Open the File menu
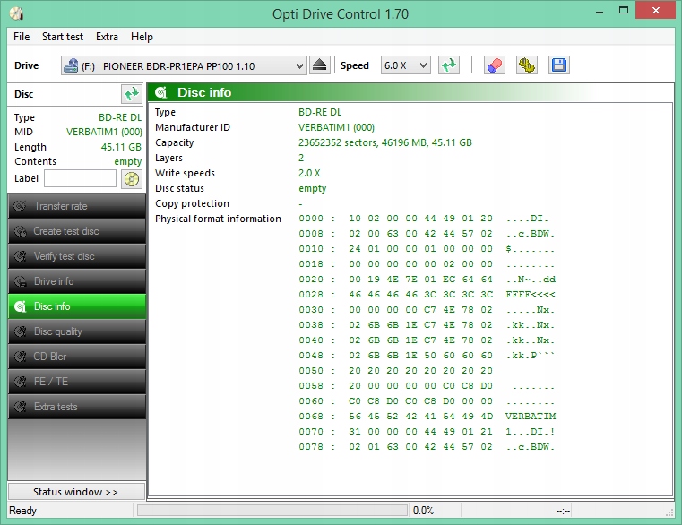This screenshot has width=682, height=525. [22, 37]
